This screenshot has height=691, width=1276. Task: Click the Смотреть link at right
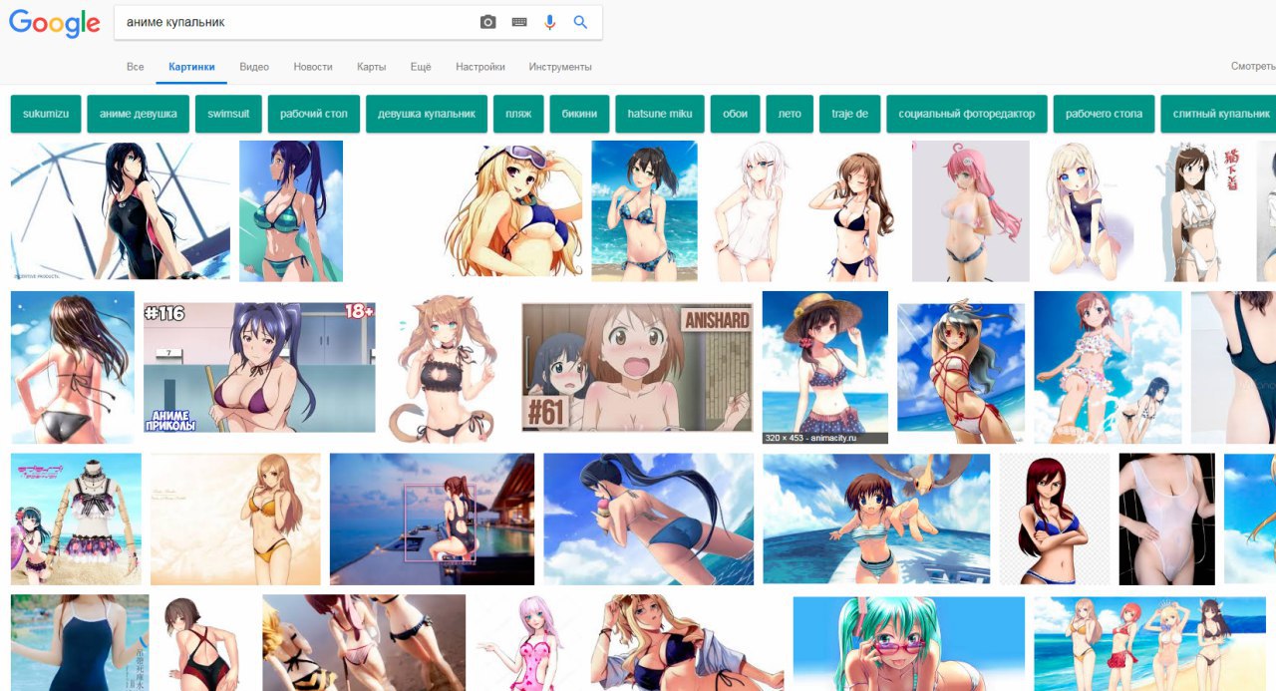[x=1253, y=67]
